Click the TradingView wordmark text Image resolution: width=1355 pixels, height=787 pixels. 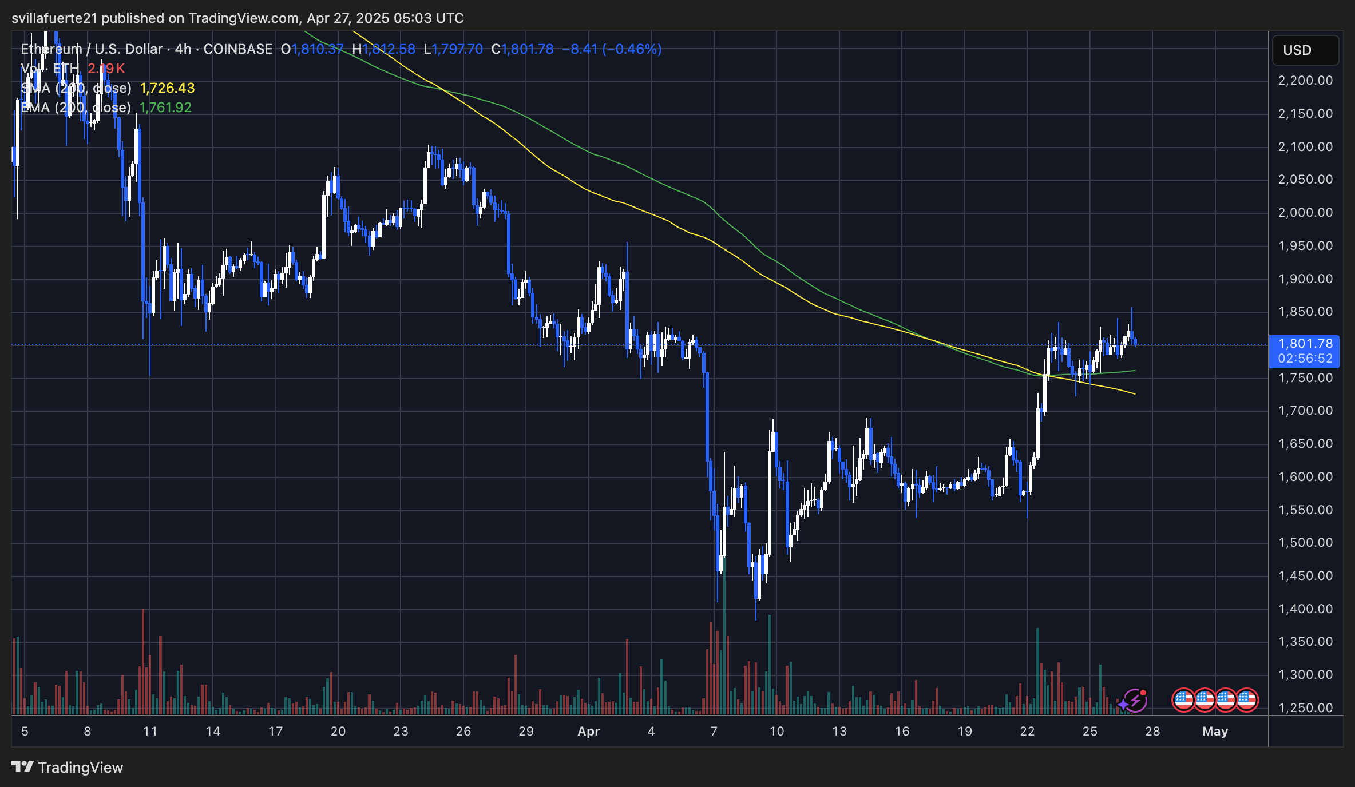[81, 768]
